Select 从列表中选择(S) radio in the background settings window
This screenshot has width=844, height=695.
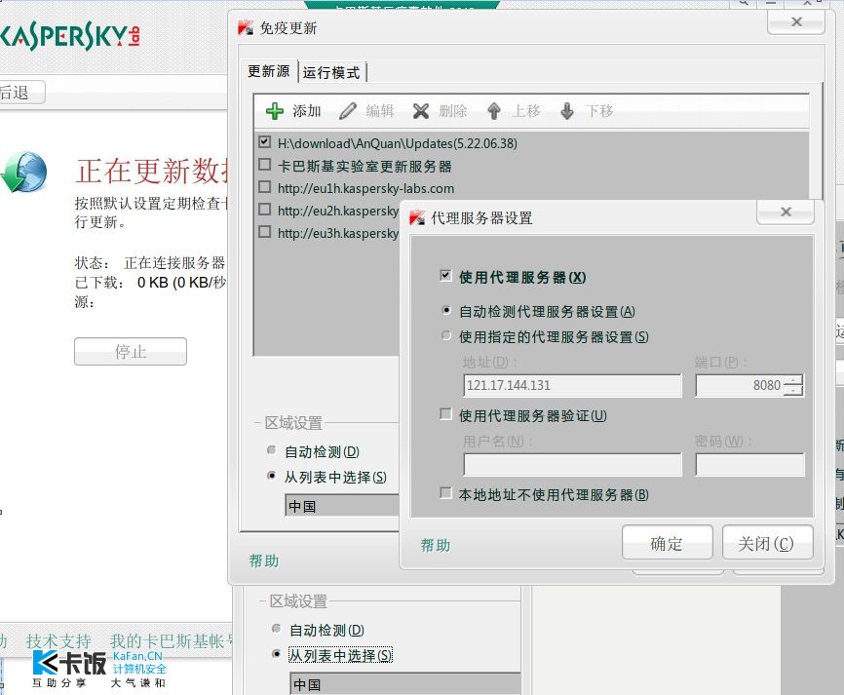tap(277, 654)
